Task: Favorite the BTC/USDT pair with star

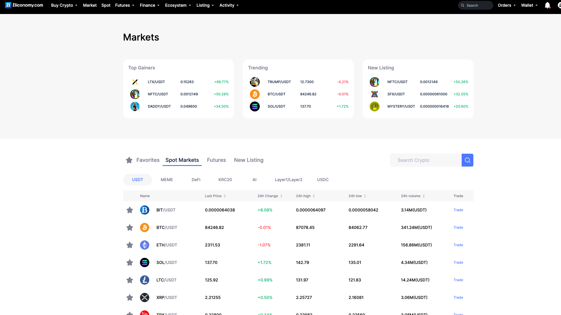Action: click(x=130, y=228)
